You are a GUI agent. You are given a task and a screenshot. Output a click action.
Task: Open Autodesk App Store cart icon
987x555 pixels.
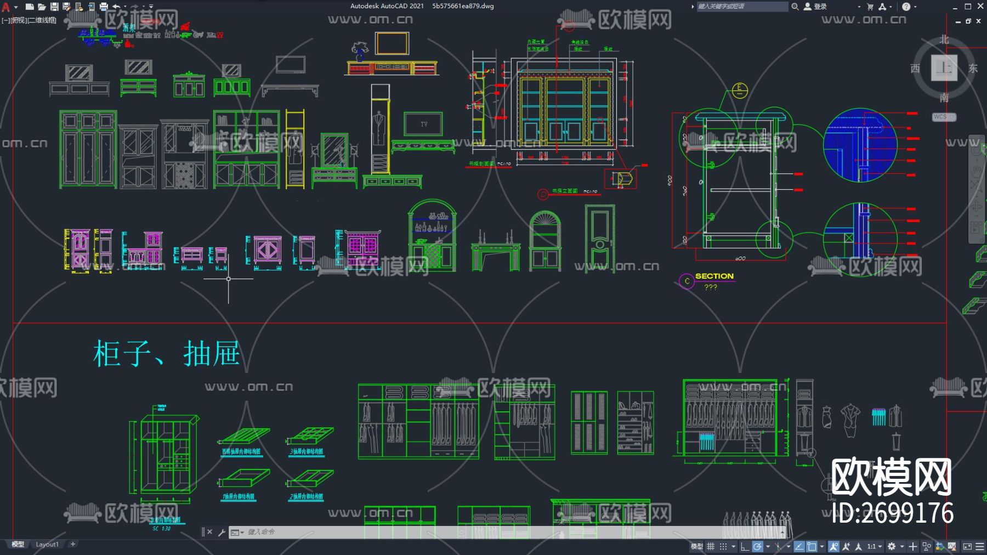point(870,7)
